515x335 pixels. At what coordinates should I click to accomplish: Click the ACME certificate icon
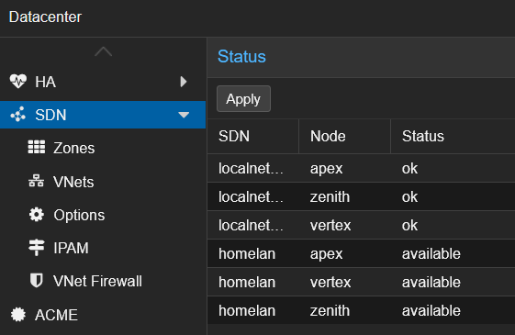point(18,314)
